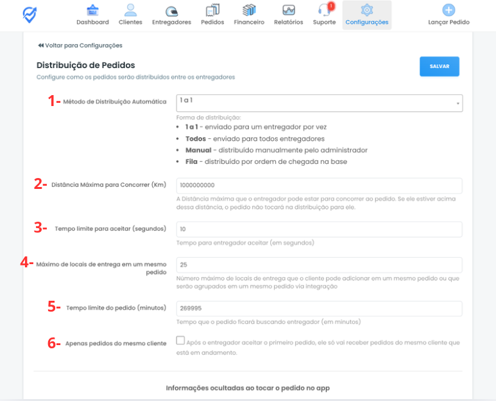The image size is (496, 401).
Task: Go to Clientes person icon
Action: tap(130, 10)
